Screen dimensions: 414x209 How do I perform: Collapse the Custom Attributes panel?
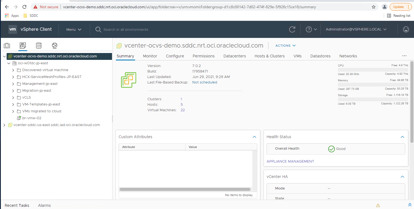254,137
